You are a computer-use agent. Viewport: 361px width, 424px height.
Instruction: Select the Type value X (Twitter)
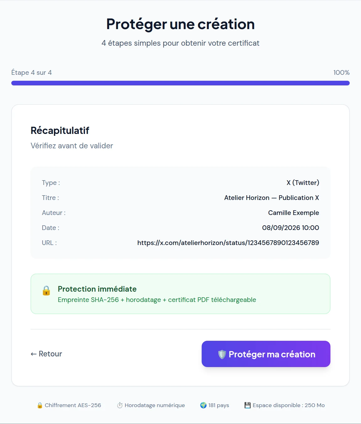pos(303,183)
